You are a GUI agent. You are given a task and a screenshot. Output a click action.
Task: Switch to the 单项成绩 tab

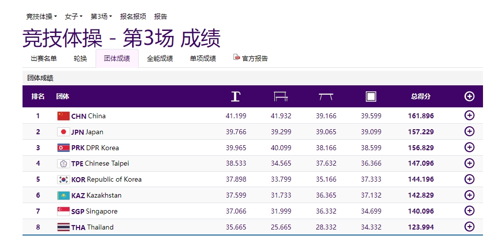(203, 58)
